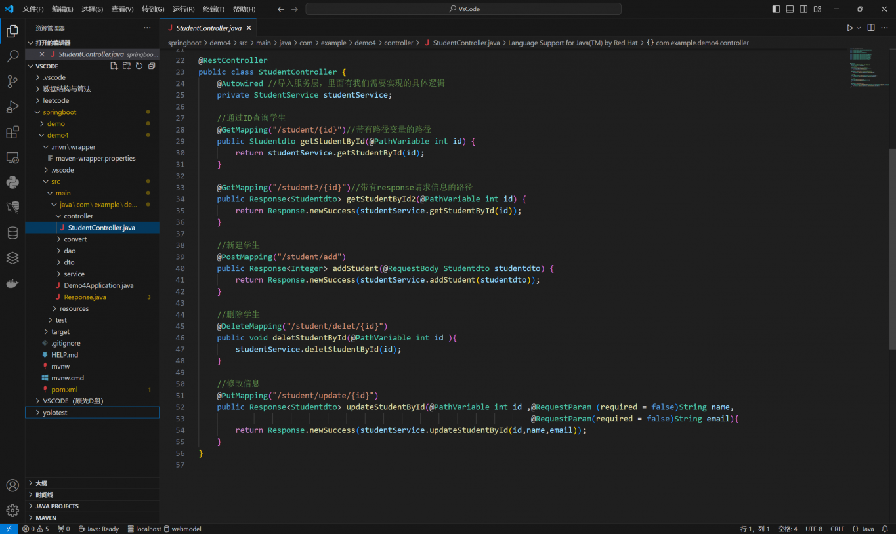Click Java: Ready status item

98,529
